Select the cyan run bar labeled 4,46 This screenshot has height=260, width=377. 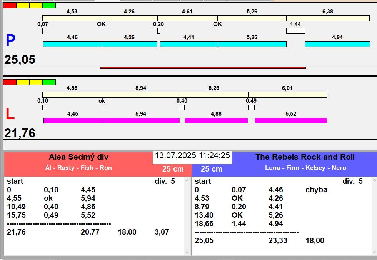click(x=72, y=44)
